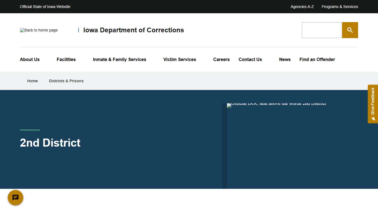Expand the Facilities menu
378x212 pixels.
point(66,59)
